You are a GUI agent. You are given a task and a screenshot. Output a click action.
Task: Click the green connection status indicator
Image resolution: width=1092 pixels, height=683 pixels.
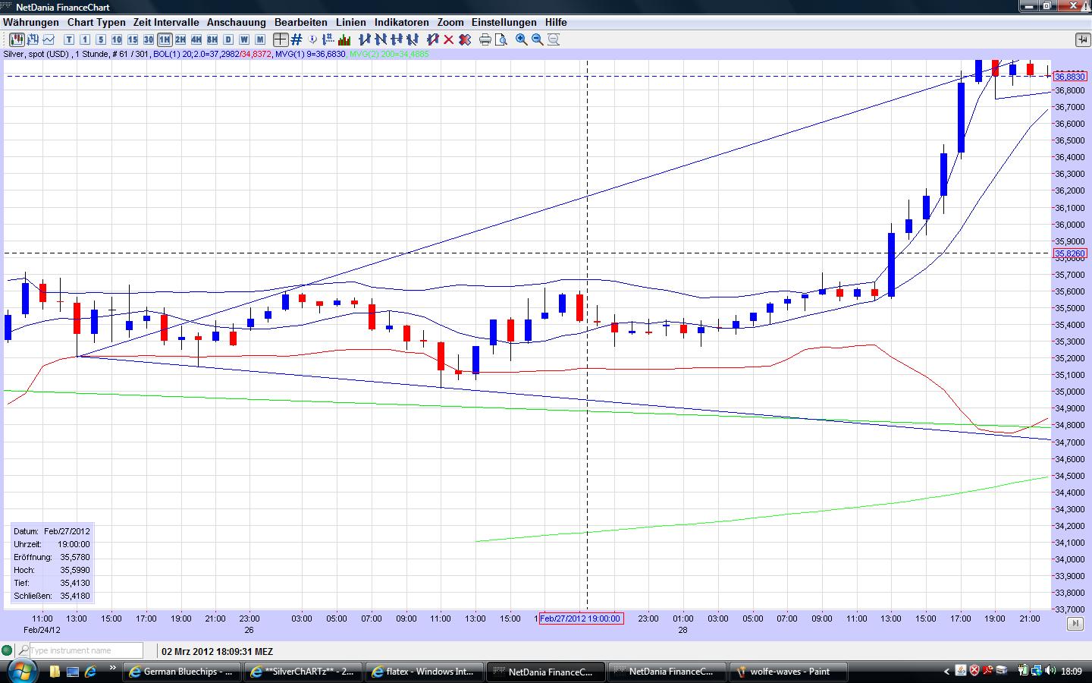(7, 650)
